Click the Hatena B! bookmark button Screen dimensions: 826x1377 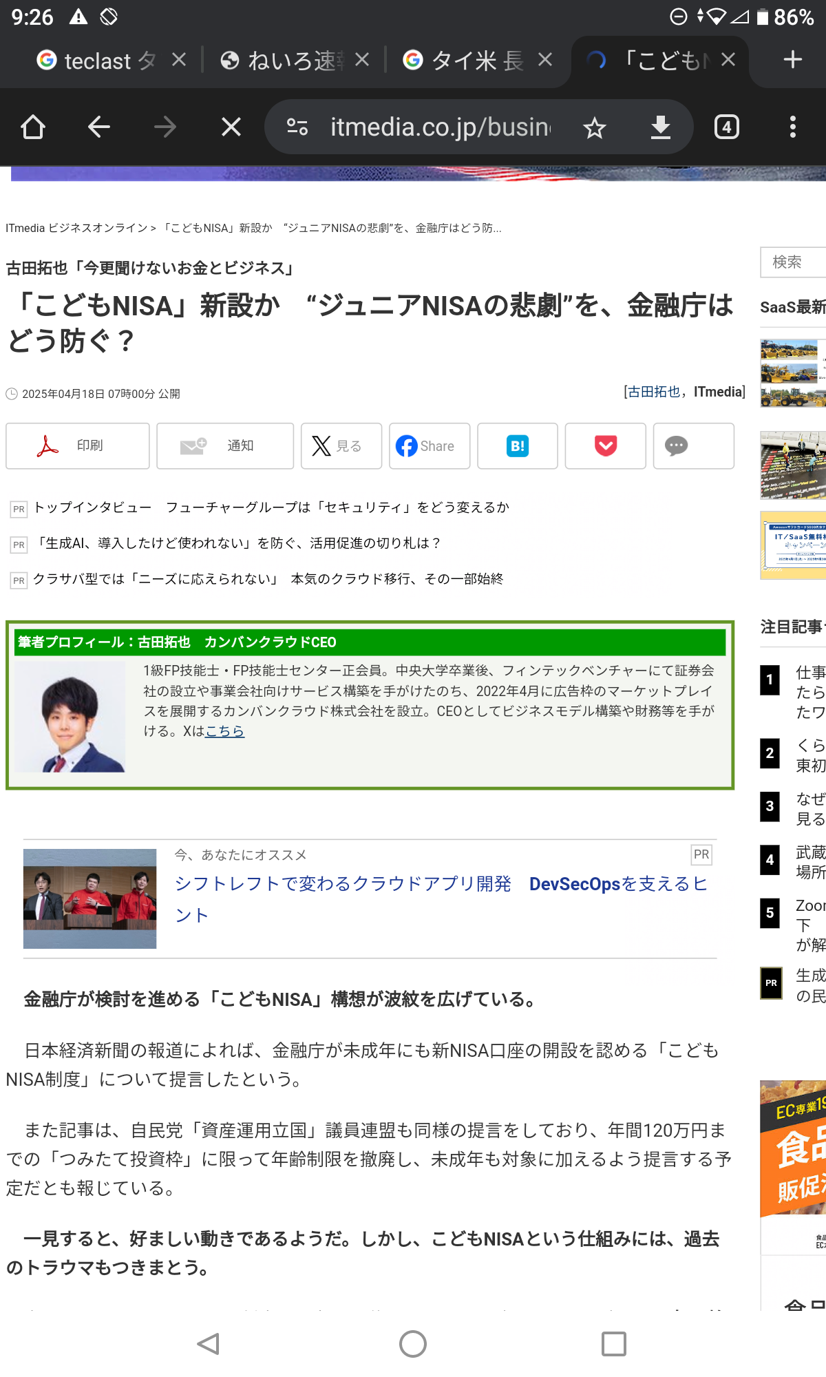point(518,446)
